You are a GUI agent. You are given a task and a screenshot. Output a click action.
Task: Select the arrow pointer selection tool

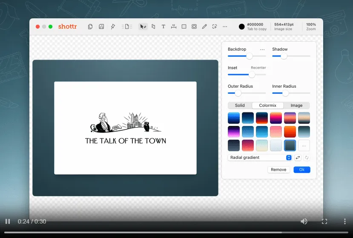point(143,26)
